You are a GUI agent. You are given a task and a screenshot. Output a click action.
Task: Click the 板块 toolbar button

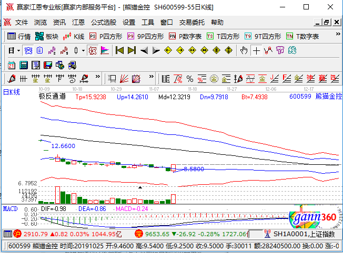[x=47, y=36]
